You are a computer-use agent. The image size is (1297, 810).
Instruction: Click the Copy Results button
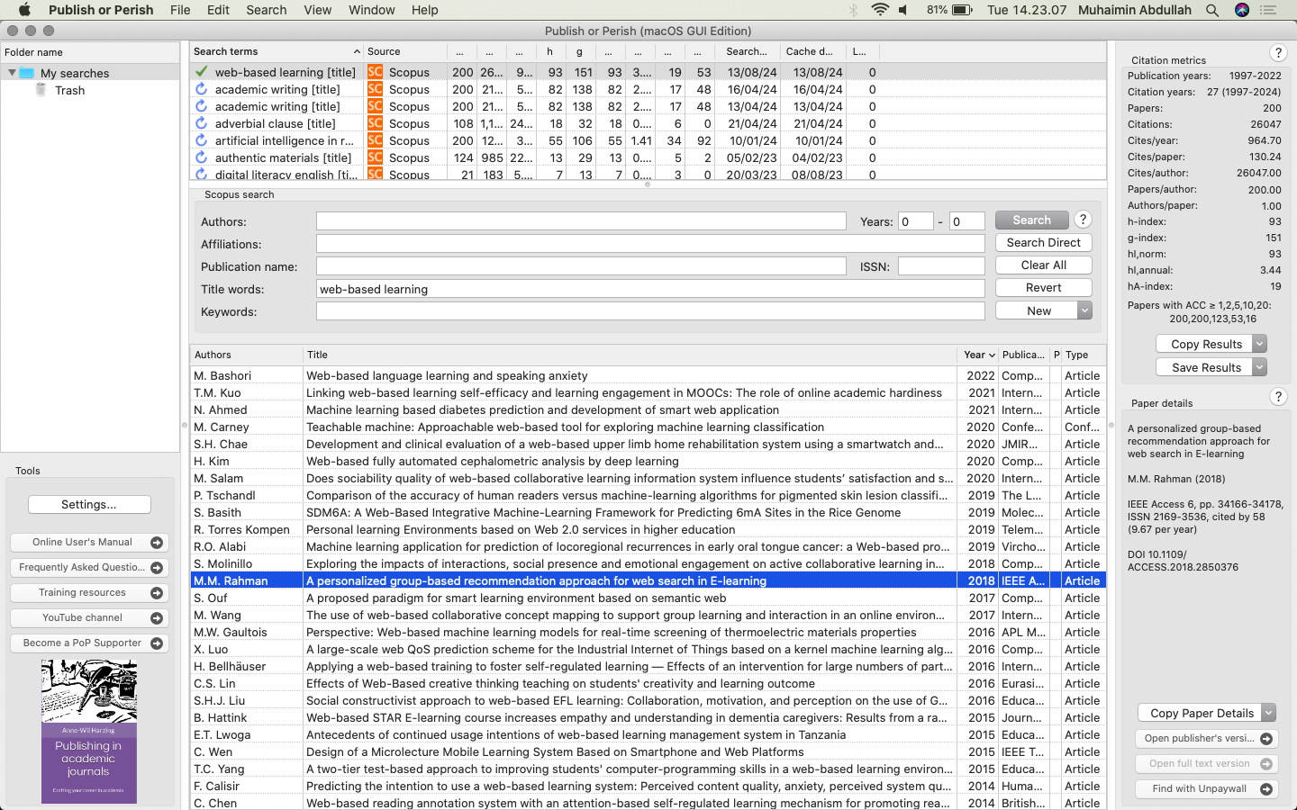tap(1205, 344)
